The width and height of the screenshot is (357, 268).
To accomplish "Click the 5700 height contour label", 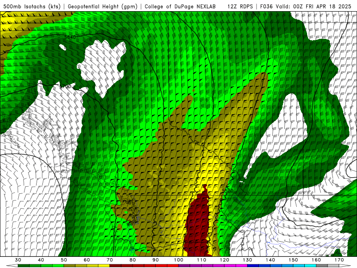I will 65,87.
